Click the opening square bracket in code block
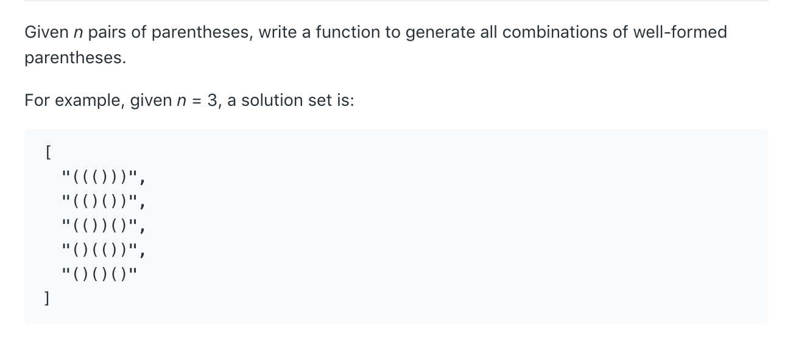The width and height of the screenshot is (793, 348). coord(47,153)
